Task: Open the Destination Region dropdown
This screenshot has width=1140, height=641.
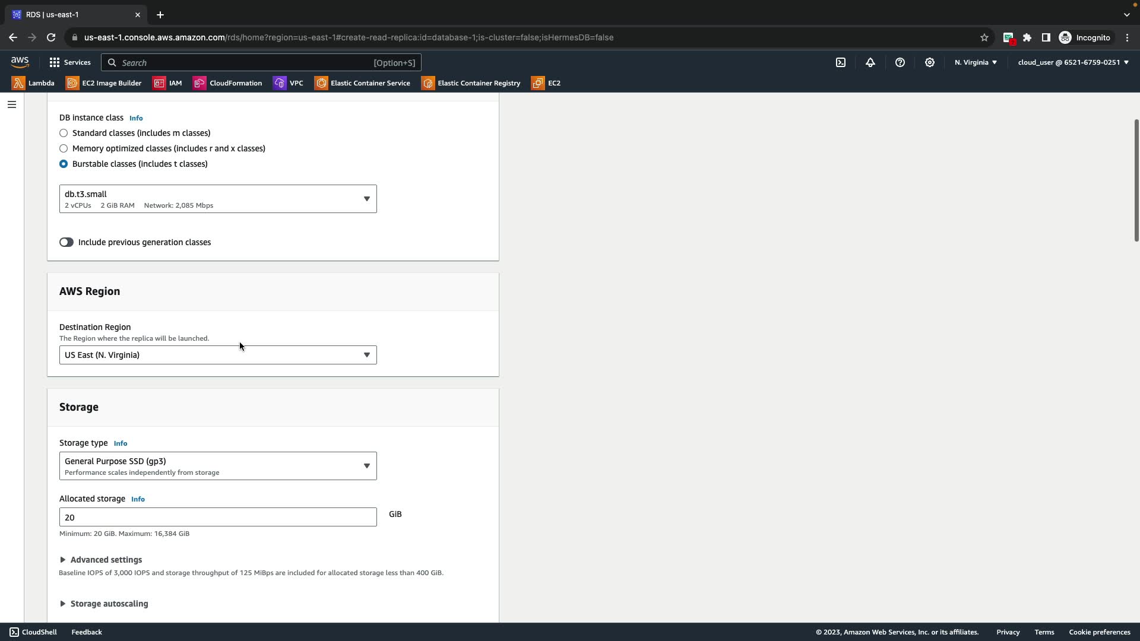Action: tap(217, 355)
